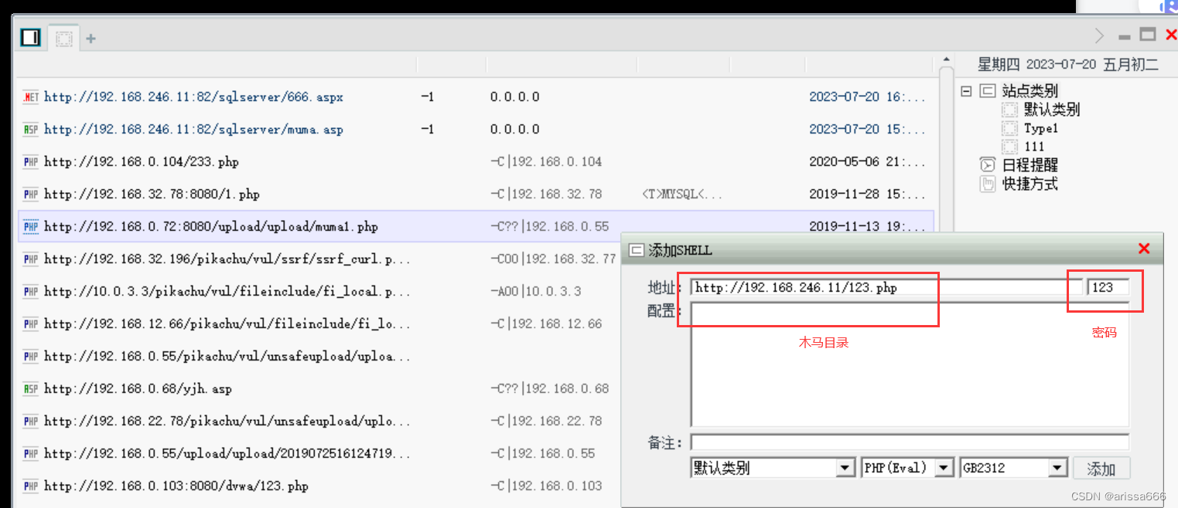Toggle the checkbox beside 111
The width and height of the screenshot is (1178, 508).
[1009, 146]
